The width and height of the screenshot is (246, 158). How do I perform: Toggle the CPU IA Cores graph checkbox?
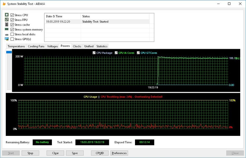point(116,53)
